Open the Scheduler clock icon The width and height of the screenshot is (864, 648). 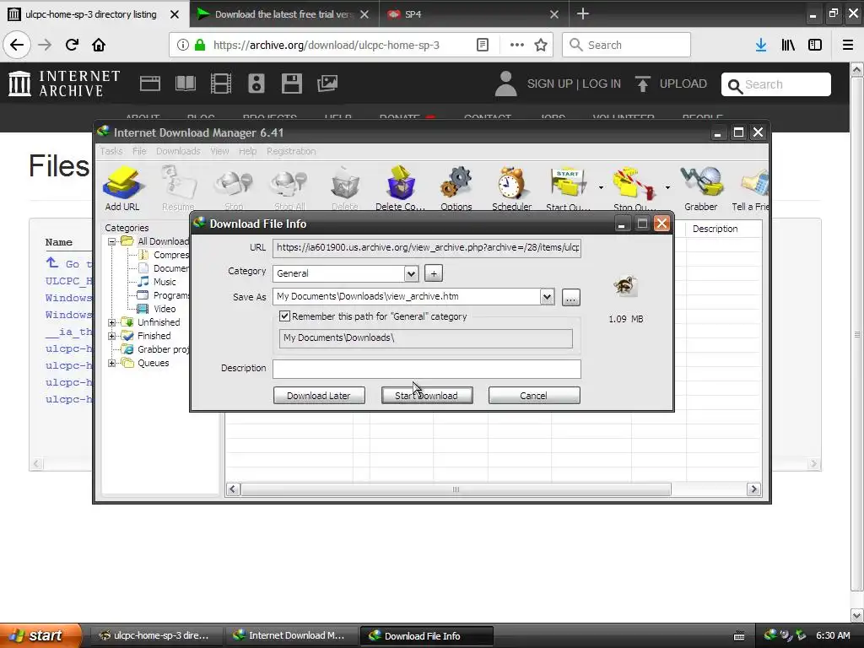pos(512,188)
